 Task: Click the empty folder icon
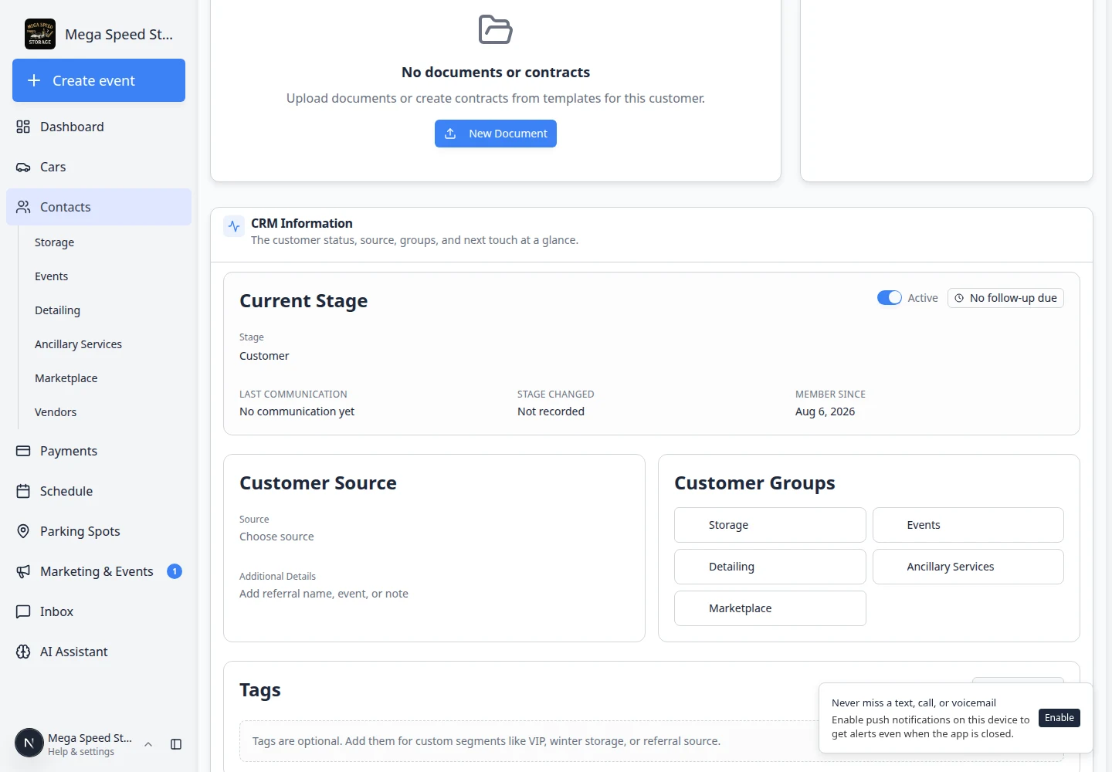point(496,29)
